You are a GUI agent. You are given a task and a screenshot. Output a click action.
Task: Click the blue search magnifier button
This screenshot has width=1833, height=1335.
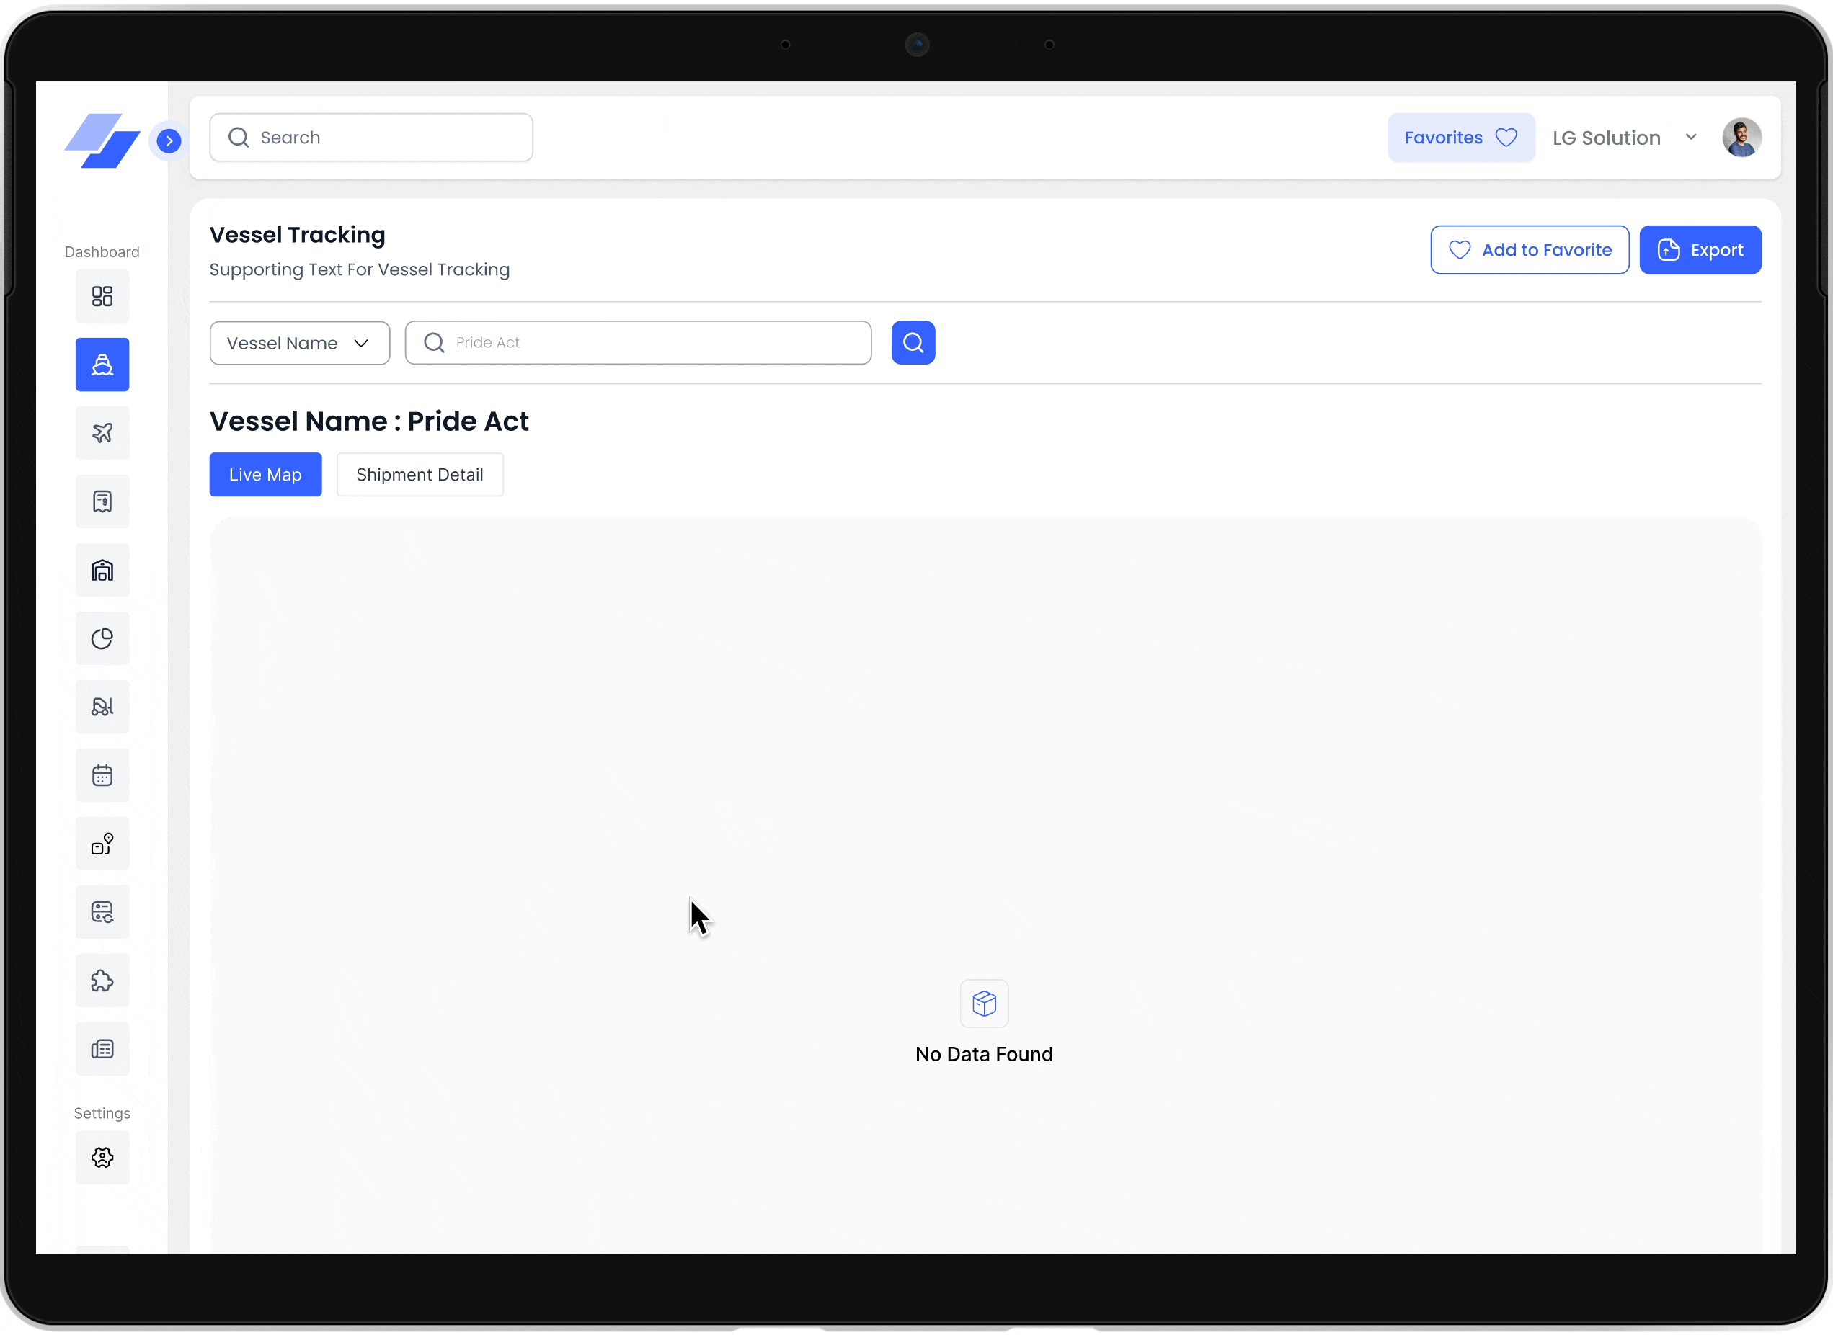pos(913,343)
